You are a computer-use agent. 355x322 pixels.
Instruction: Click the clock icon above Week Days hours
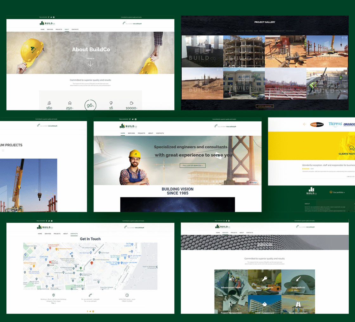(x=127, y=295)
